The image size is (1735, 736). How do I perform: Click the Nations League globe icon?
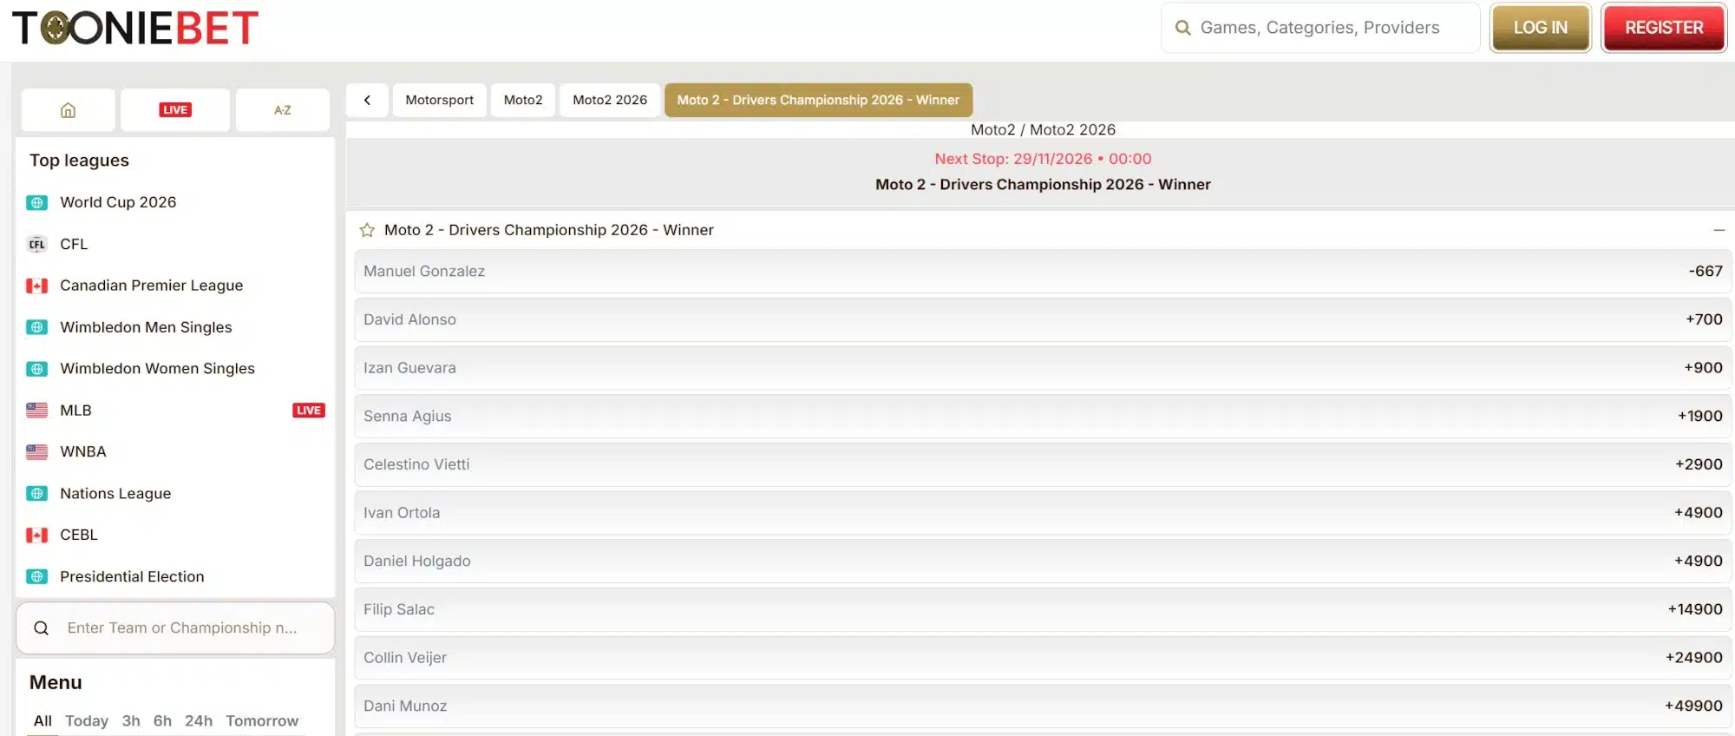tap(36, 494)
